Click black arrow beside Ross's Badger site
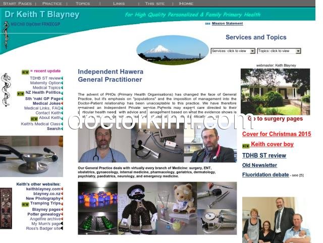Screen dimensions: 323x243 (x=62, y=228)
